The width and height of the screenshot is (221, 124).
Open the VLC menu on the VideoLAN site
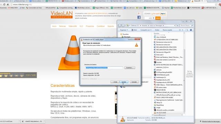pyautogui.click(x=81, y=26)
